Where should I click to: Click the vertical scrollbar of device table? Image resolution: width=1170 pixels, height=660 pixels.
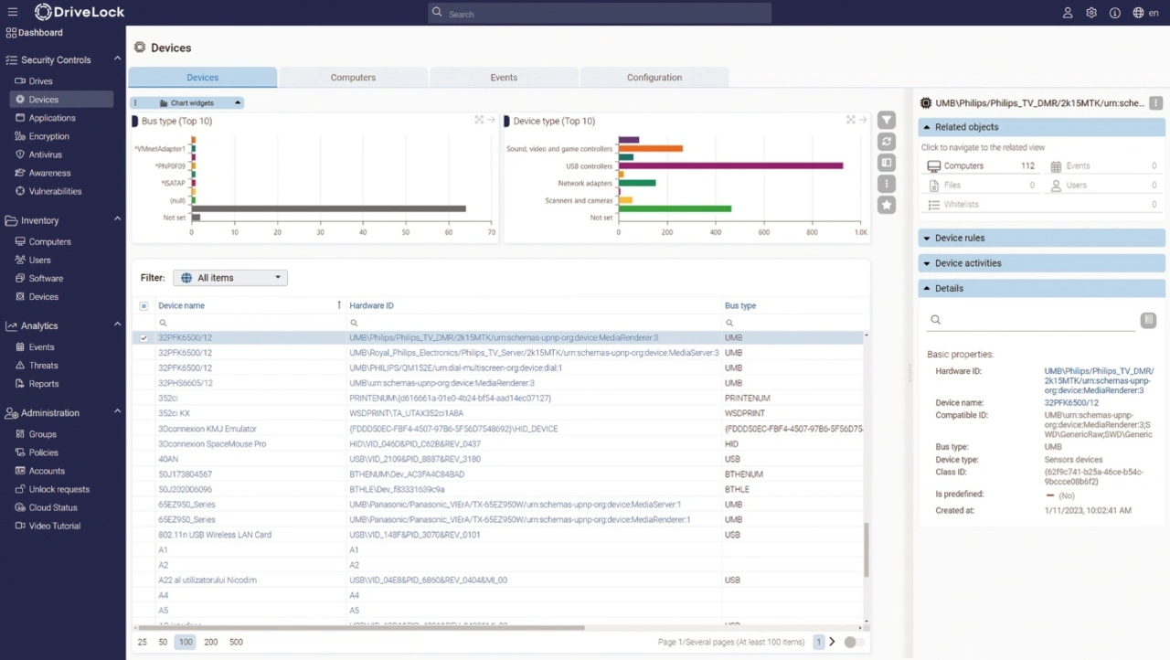tap(867, 549)
